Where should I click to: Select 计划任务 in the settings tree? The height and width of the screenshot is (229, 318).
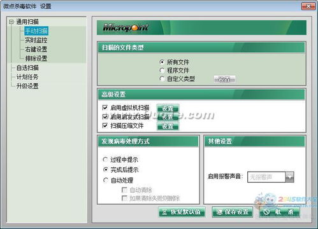pyautogui.click(x=27, y=77)
